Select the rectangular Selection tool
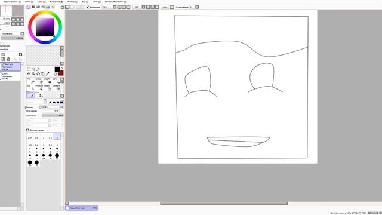This screenshot has width=382, height=215. 29,69
